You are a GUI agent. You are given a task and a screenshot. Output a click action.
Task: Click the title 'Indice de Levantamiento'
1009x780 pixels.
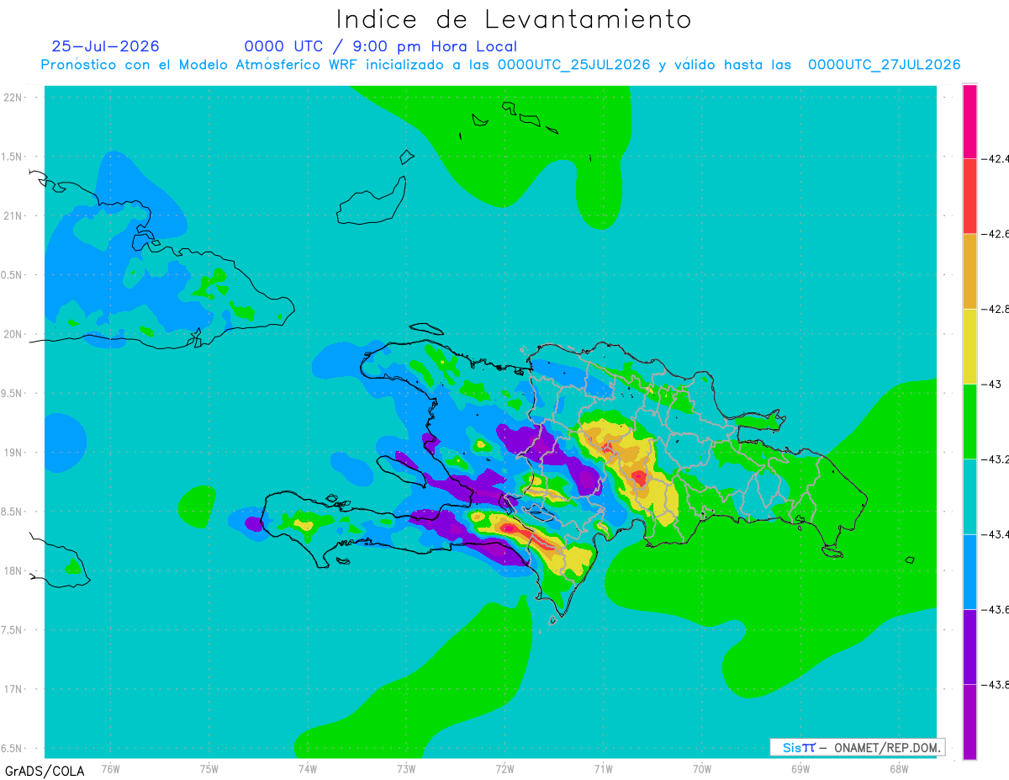[514, 19]
